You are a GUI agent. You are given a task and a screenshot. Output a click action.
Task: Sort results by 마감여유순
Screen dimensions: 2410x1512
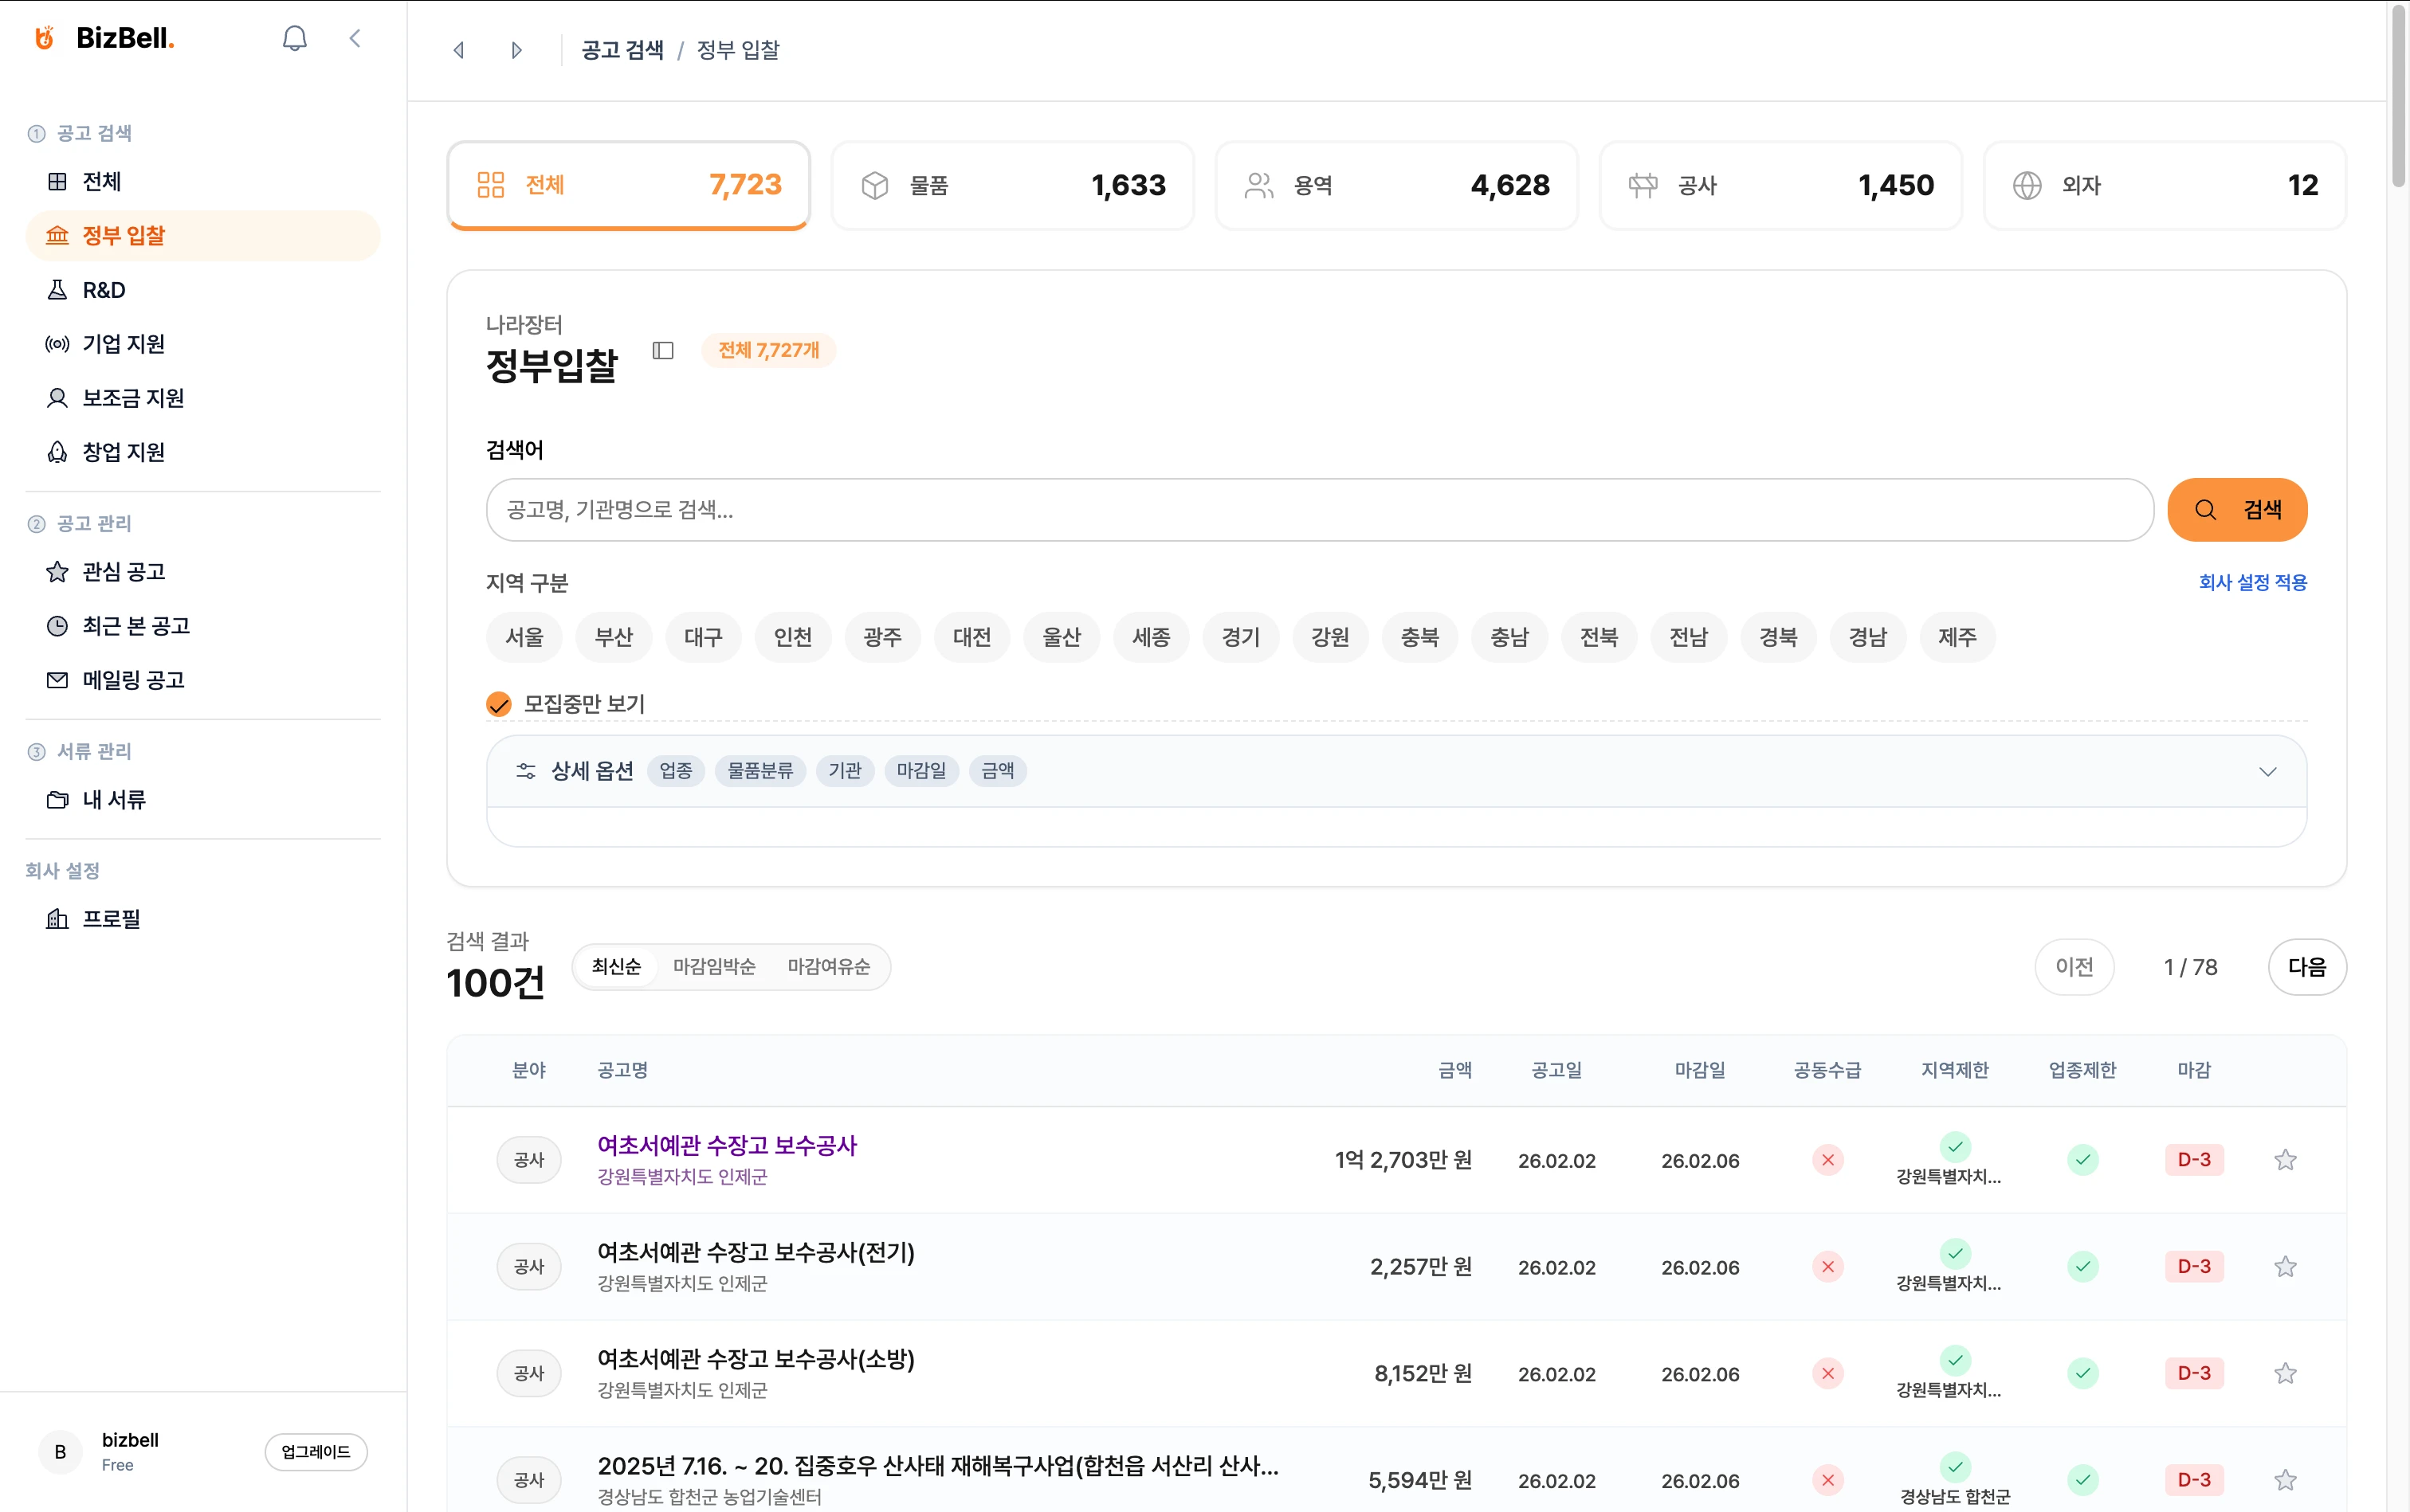[x=828, y=967]
